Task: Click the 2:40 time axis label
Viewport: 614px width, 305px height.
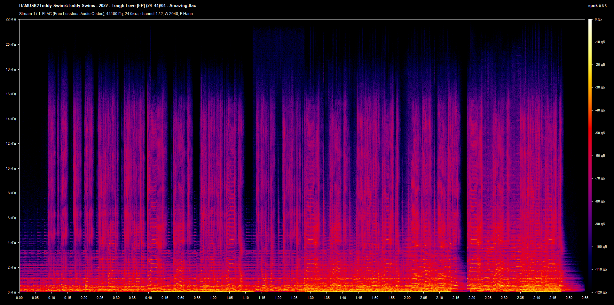Action: (537, 298)
